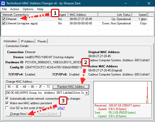Screen dimensions: 155x122
Task: Toggle automatically restart network connection checkbox
Action: tap(7, 98)
